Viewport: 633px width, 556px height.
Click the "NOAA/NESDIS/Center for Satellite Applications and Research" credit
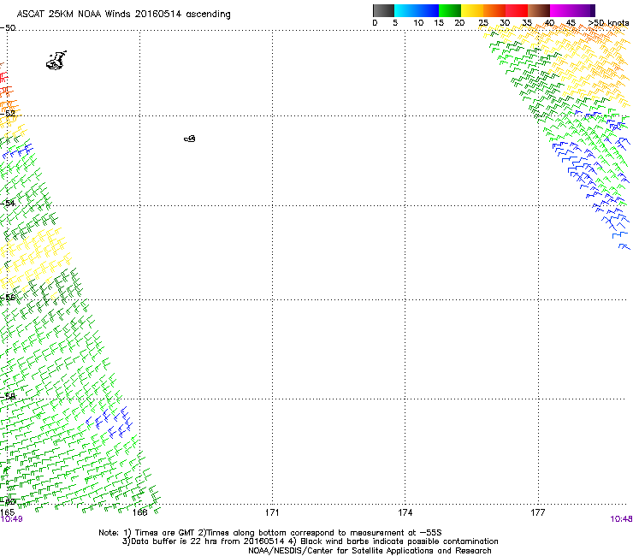tap(370, 550)
